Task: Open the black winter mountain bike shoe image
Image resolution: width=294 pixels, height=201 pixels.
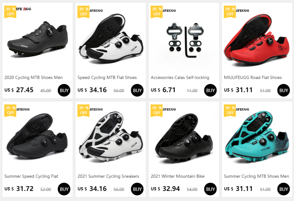Action: (184, 137)
